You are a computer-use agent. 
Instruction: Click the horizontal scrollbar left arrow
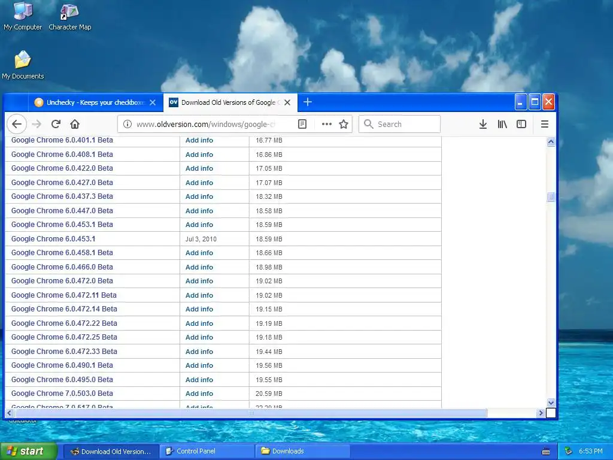[10, 413]
